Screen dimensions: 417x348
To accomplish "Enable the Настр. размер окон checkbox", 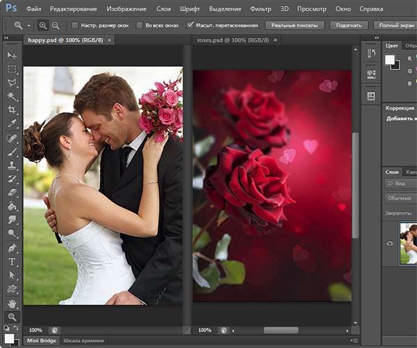I will [75, 25].
